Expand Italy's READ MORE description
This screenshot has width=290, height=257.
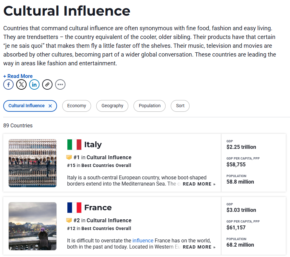[199, 184]
